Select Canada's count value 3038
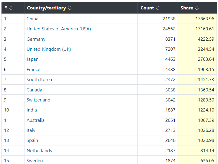This screenshot has height=164, width=218. click(170, 90)
